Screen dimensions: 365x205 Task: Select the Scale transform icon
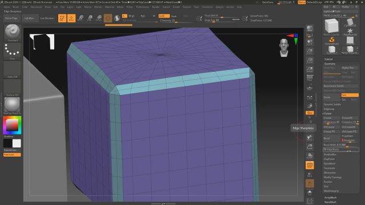tap(90, 18)
